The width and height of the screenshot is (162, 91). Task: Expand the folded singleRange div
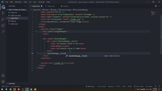pyautogui.click(x=35, y=31)
